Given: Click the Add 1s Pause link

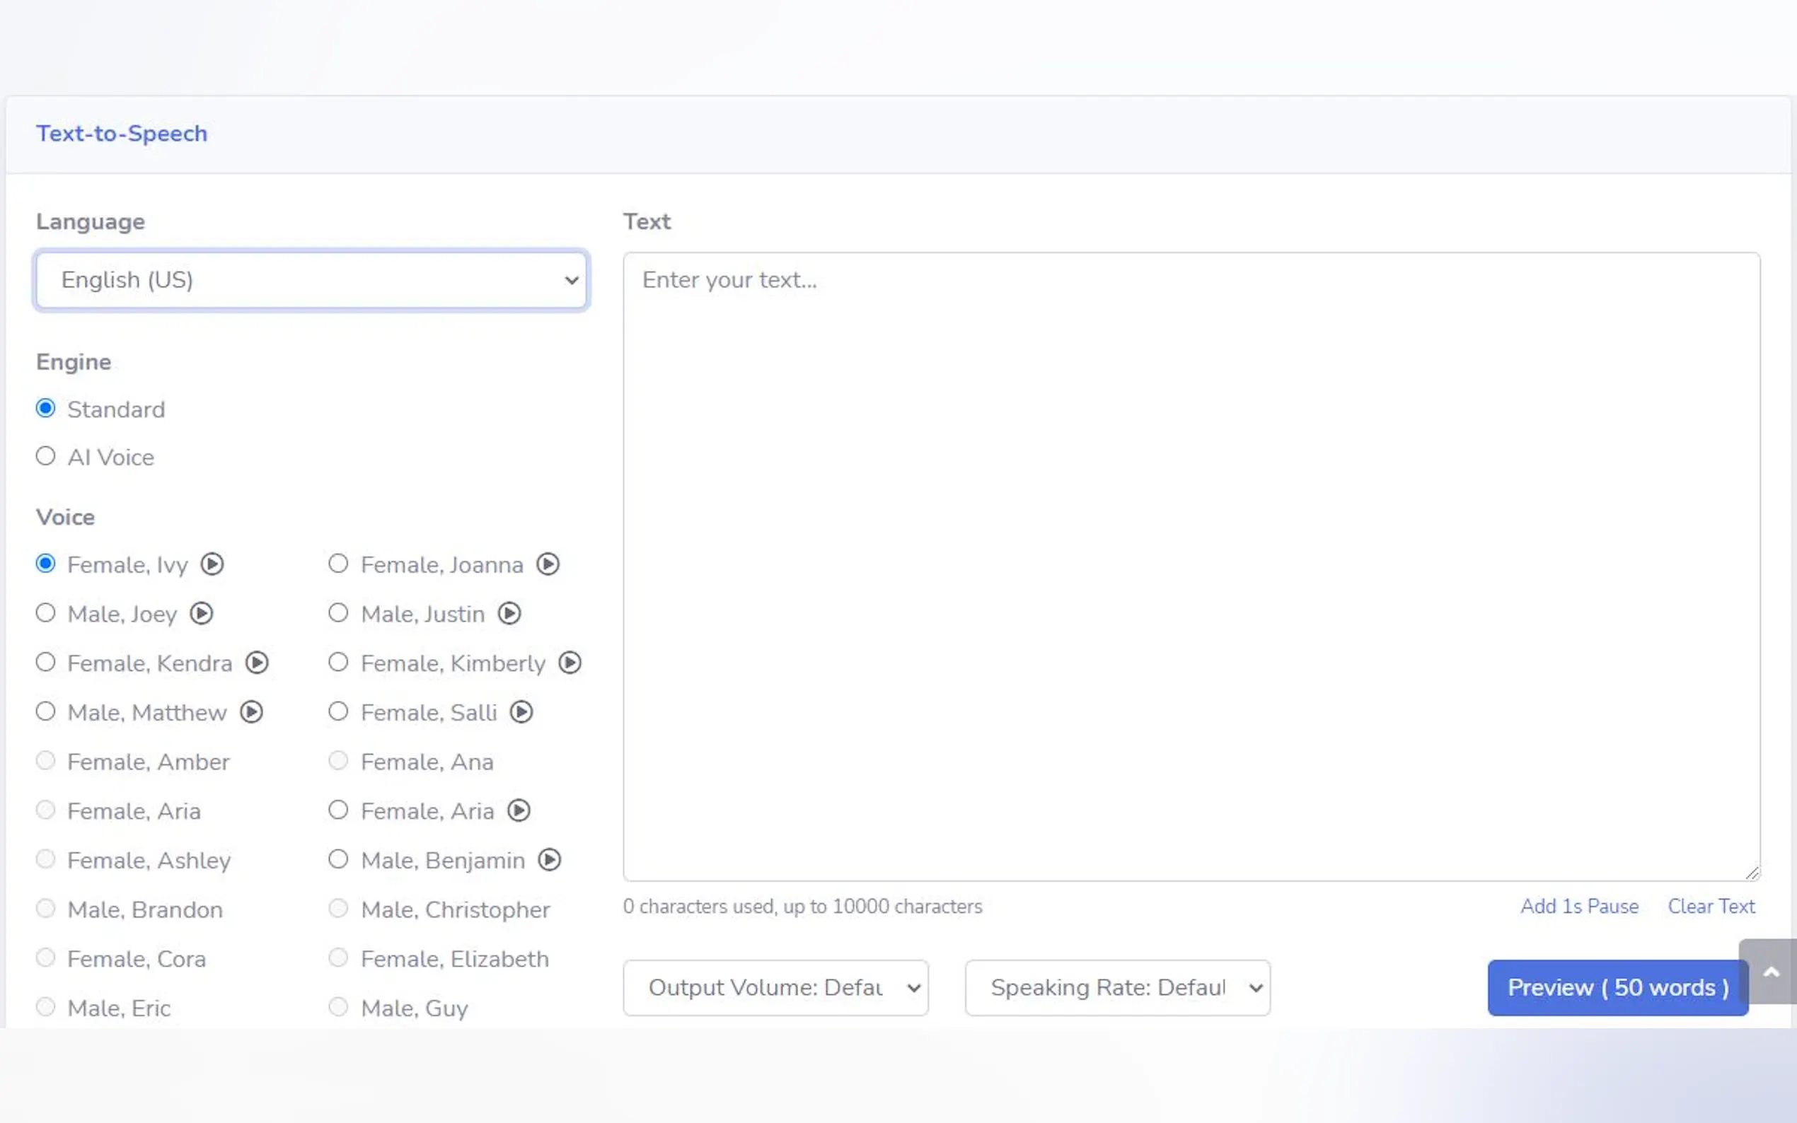Looking at the screenshot, I should [1578, 906].
